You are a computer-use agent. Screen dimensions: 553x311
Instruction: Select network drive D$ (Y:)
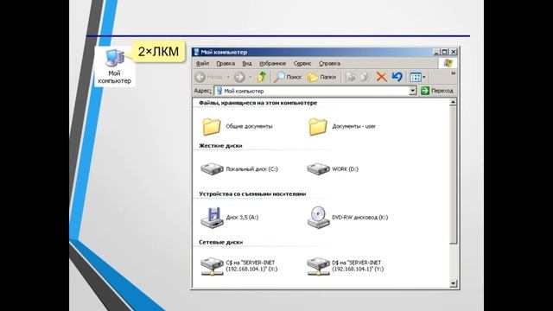pyautogui.click(x=346, y=266)
